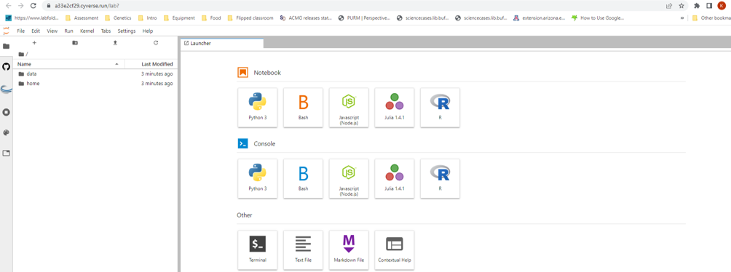The width and height of the screenshot is (731, 272).
Task: Open the user profile avatar K
Action: [722, 6]
